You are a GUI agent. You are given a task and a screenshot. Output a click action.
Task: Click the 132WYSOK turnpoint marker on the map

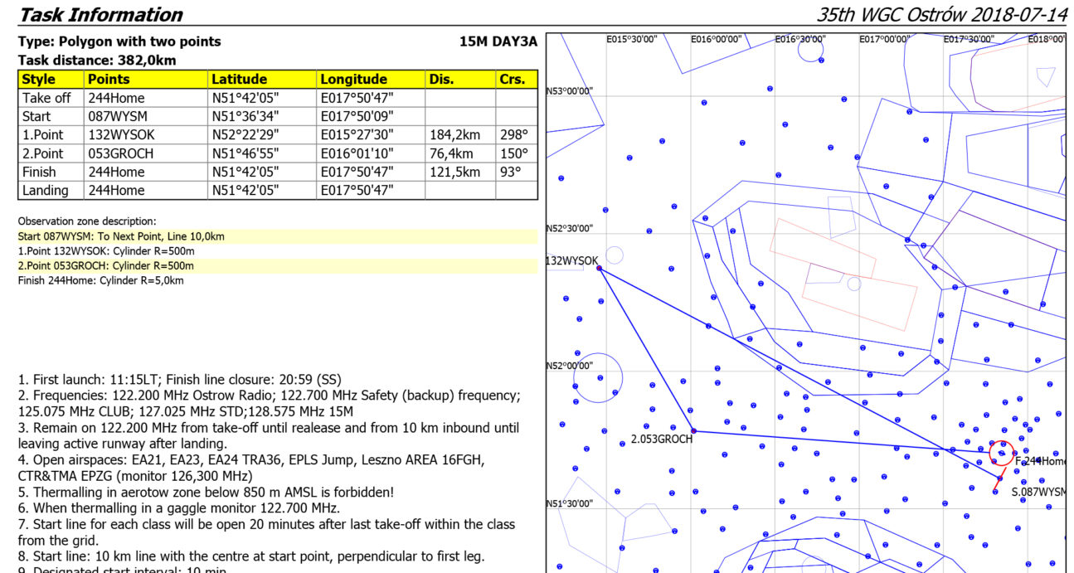[x=599, y=269]
